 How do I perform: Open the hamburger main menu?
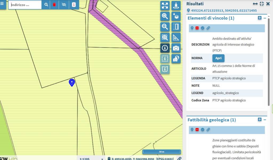2,4
